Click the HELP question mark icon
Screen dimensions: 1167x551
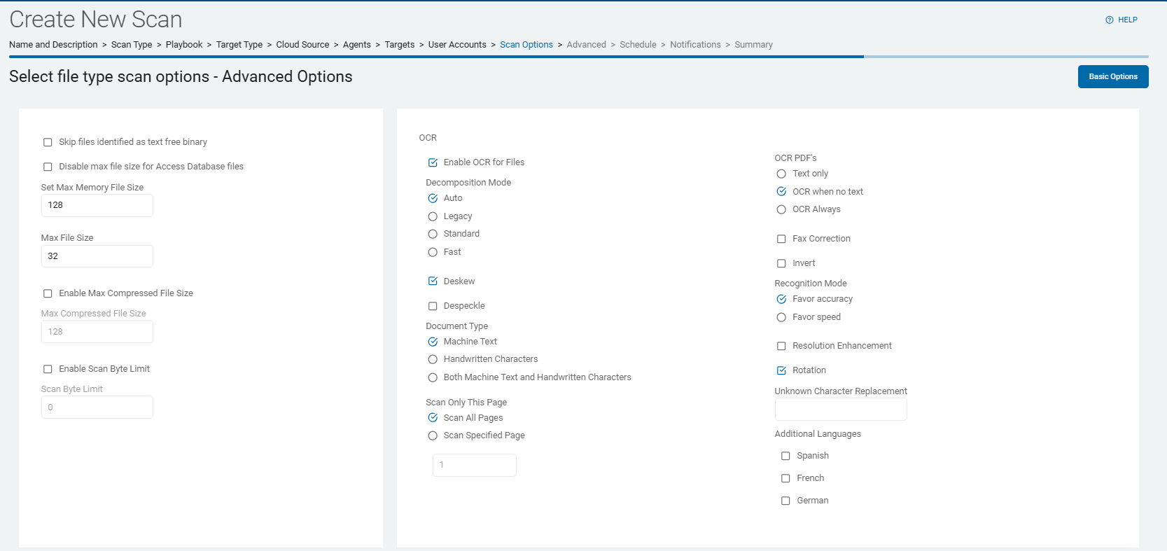1109,20
